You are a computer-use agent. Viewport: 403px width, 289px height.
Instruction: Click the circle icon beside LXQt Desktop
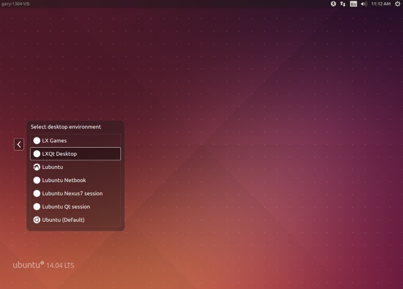(x=37, y=154)
